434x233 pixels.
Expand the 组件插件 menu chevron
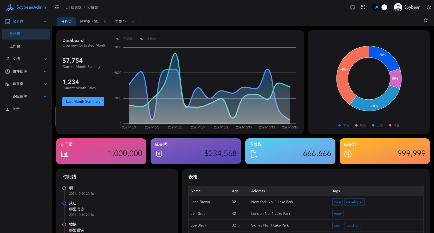(45, 72)
